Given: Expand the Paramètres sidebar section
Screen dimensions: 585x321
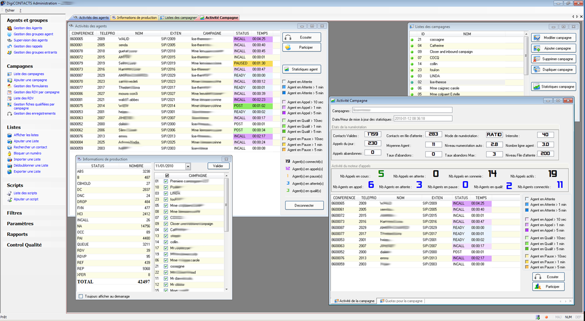Looking at the screenshot, I should [20, 224].
